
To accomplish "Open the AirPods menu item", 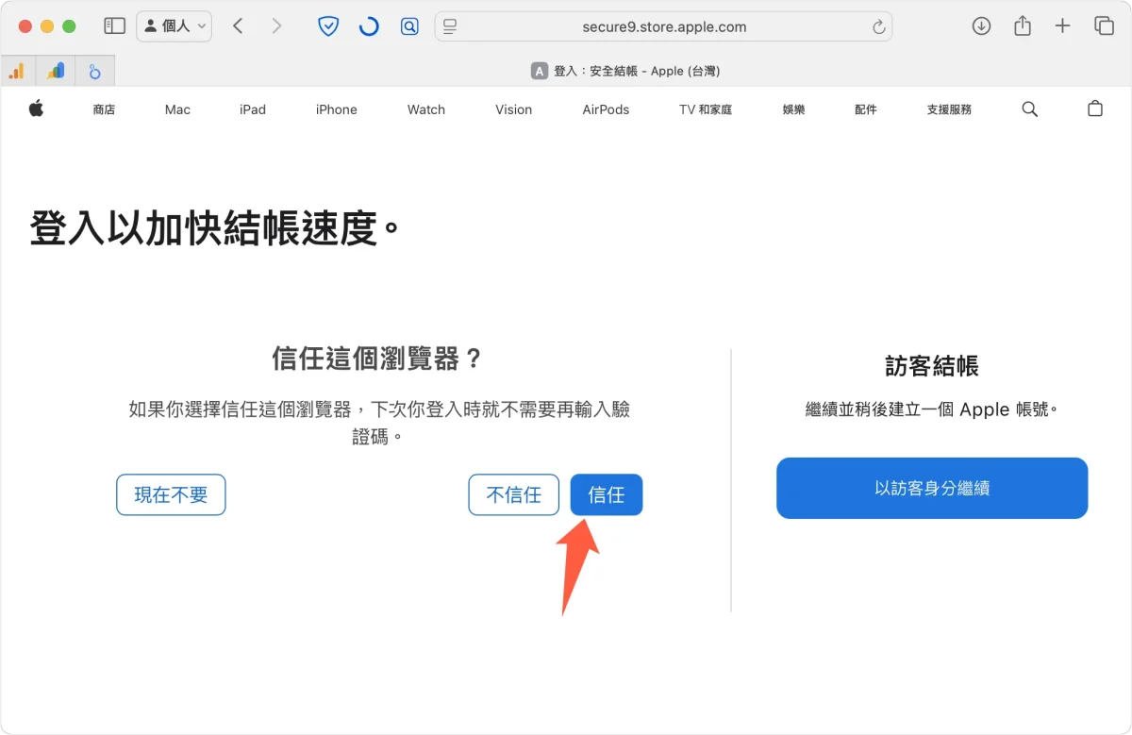I will (606, 109).
